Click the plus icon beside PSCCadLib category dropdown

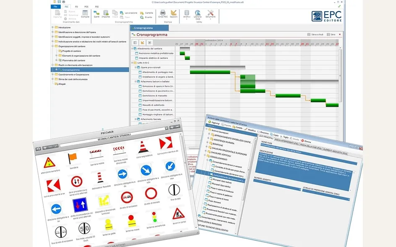[172, 128]
